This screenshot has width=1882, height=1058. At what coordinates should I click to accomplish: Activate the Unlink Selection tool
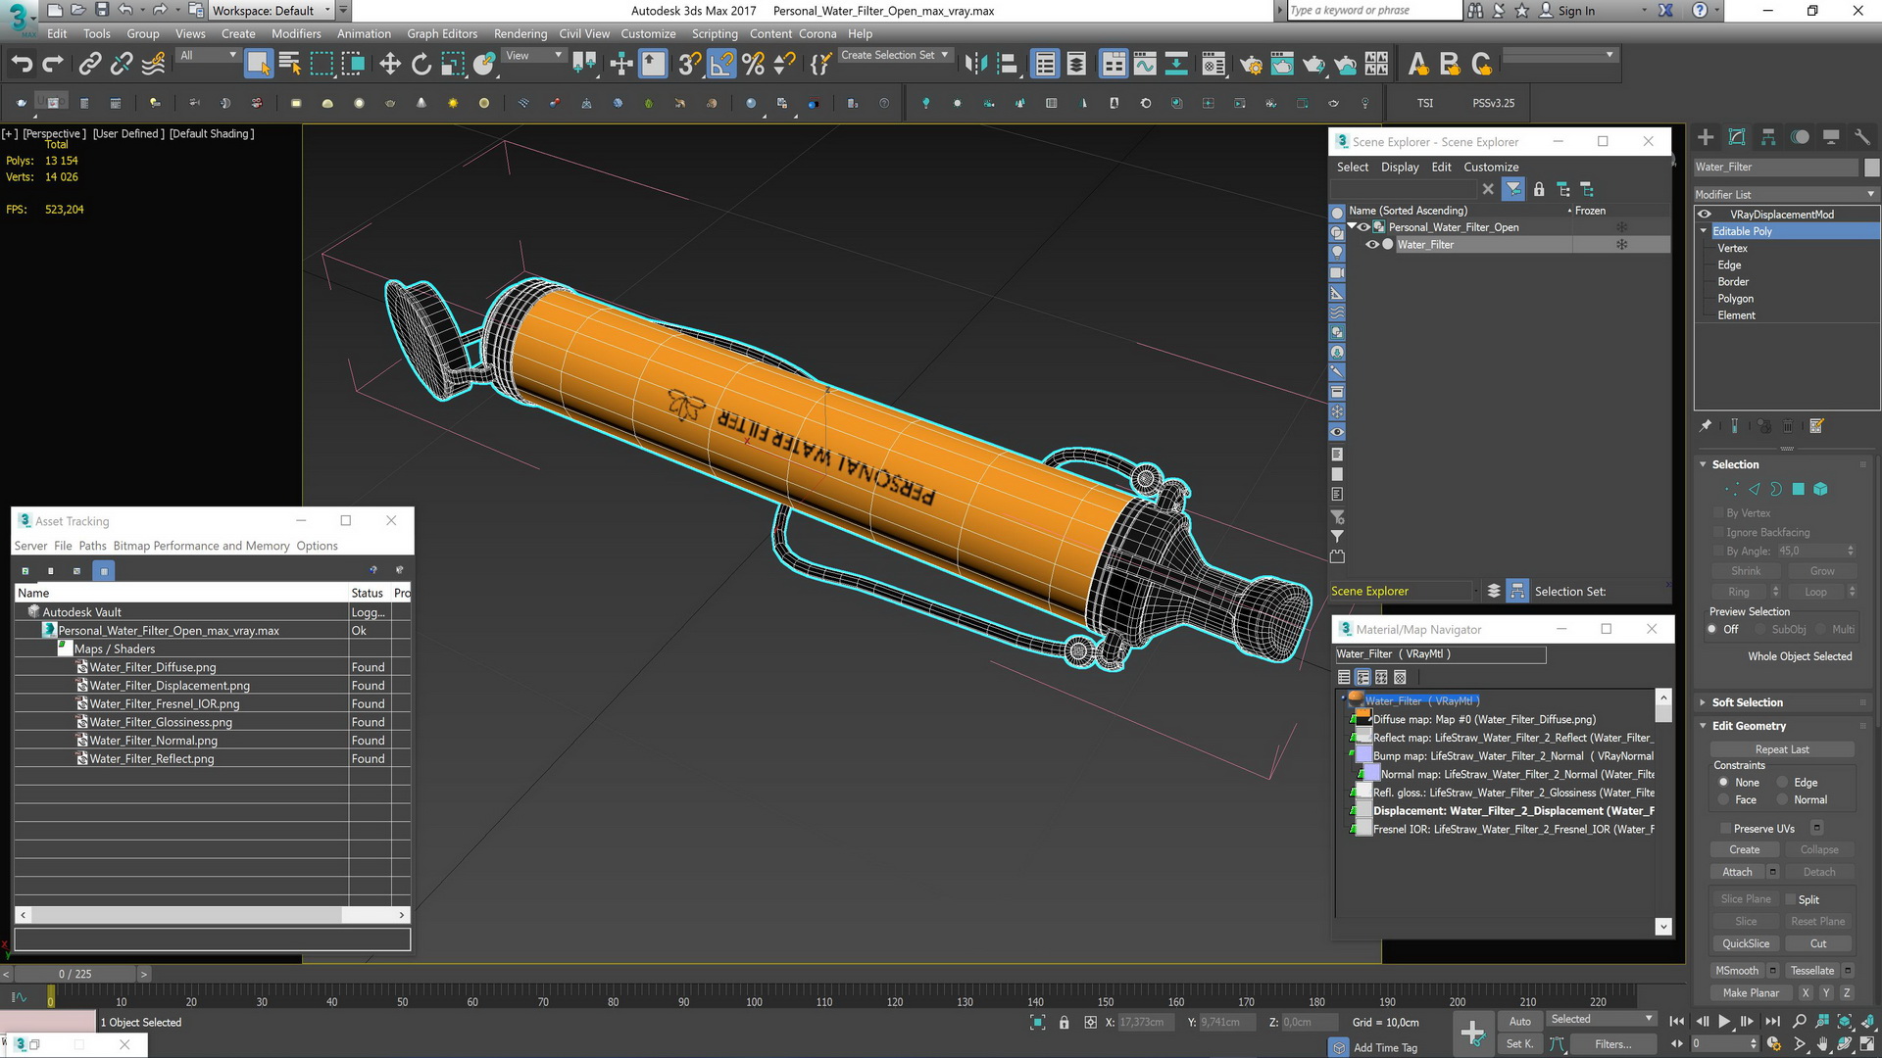pos(121,65)
